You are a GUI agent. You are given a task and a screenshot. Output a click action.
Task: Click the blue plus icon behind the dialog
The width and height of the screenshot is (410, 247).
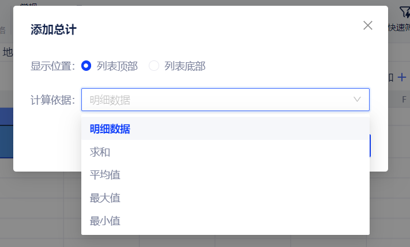coord(403,77)
